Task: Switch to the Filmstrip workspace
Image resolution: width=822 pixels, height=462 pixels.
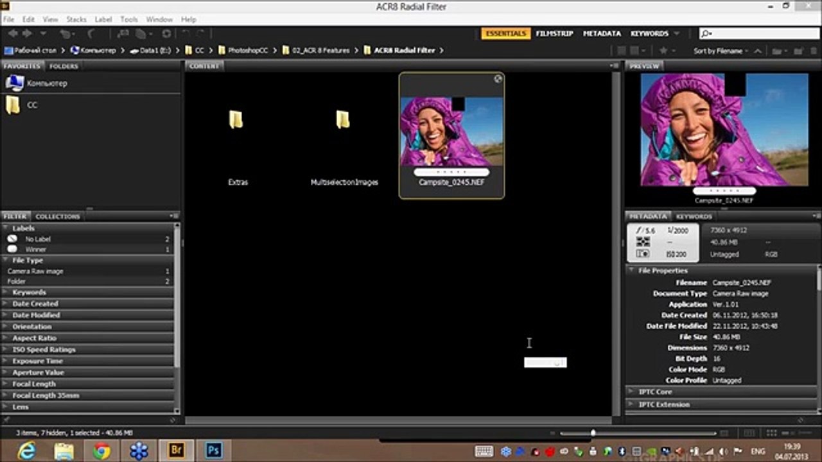Action: tap(555, 33)
